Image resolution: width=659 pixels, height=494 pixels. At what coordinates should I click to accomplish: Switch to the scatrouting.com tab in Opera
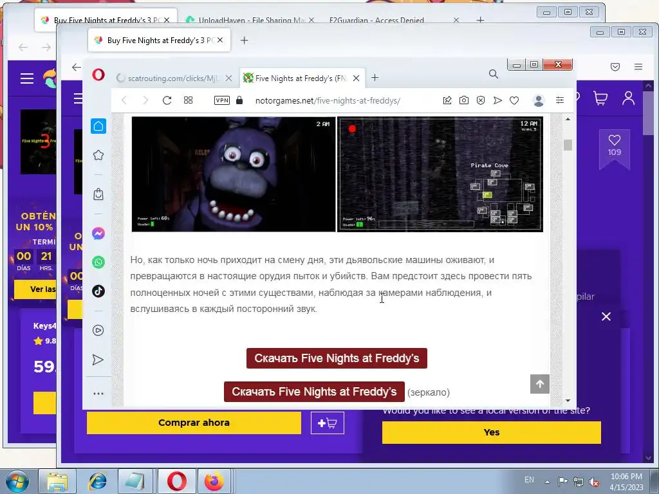pos(173,78)
